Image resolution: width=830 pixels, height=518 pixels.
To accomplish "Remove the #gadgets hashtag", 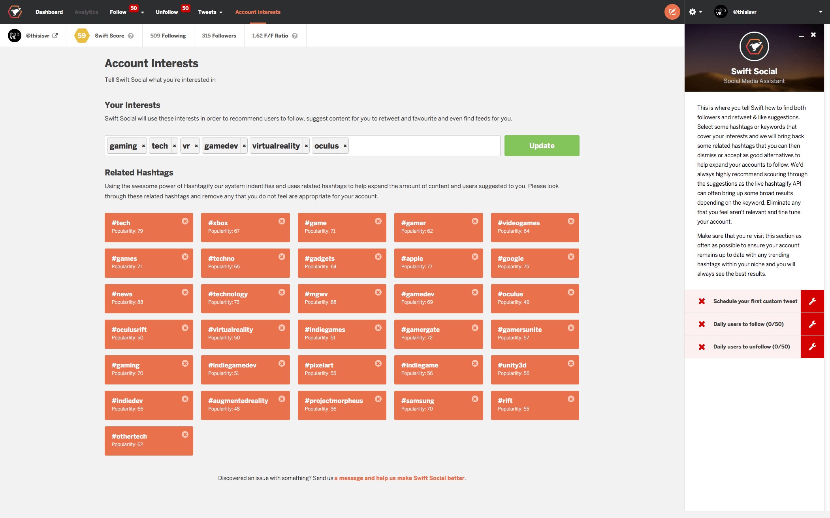I will pos(378,257).
